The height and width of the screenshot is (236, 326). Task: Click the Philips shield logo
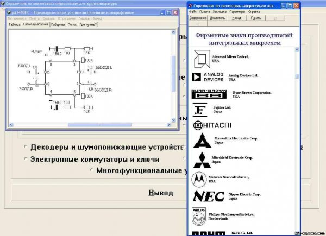(x=199, y=216)
